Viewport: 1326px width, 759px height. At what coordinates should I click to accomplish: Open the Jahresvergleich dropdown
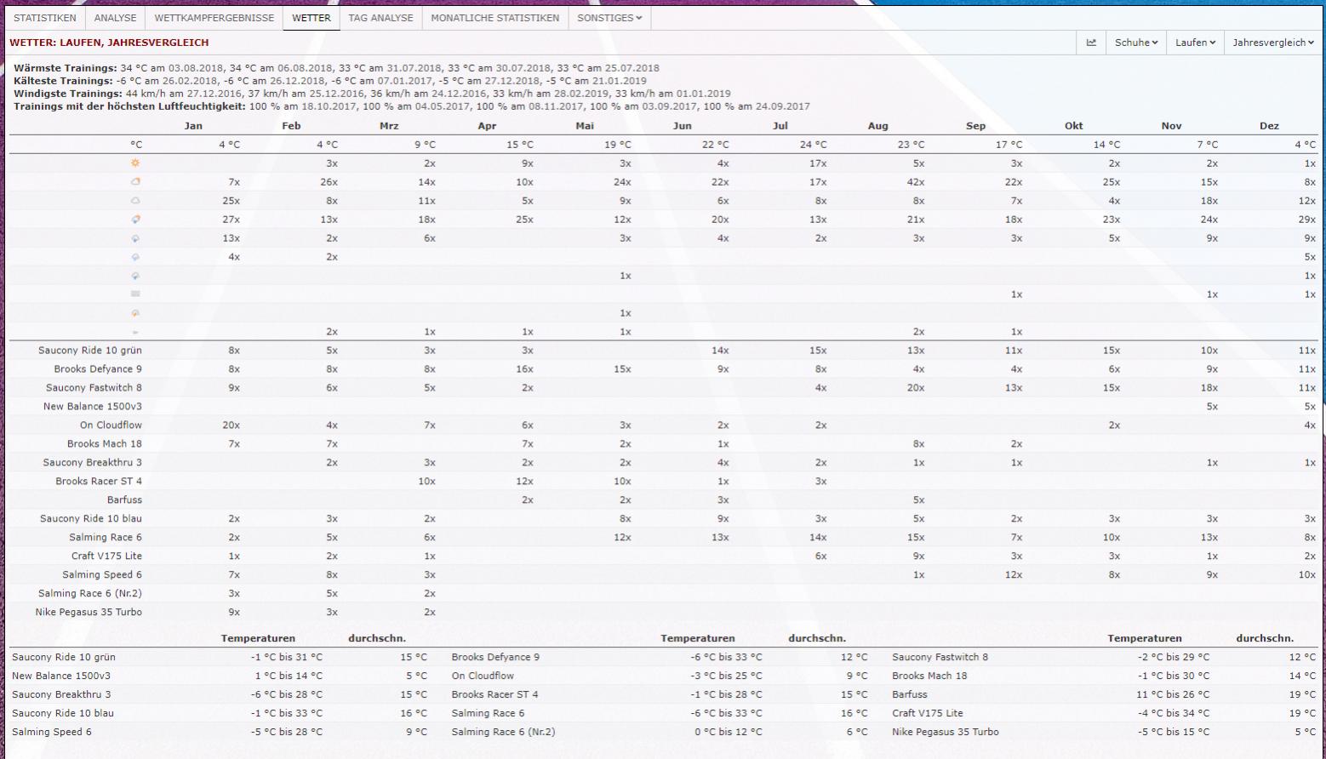(x=1273, y=43)
